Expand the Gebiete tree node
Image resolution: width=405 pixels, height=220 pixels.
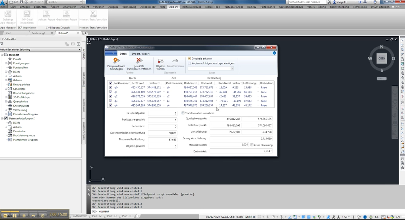pyautogui.click(x=6, y=80)
